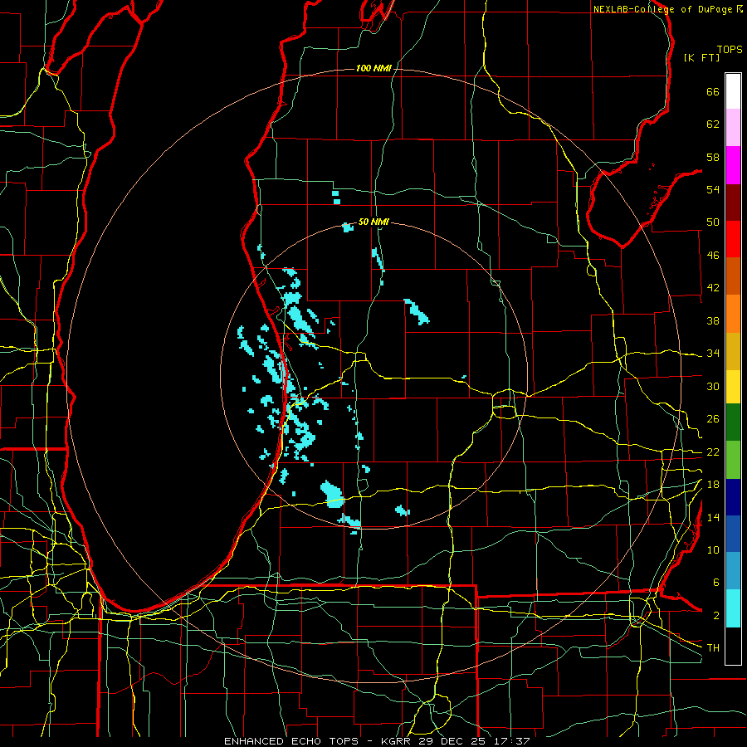This screenshot has height=747, width=747.
Task: Click the yellow 34 kft legend color
Action: pyautogui.click(x=733, y=387)
